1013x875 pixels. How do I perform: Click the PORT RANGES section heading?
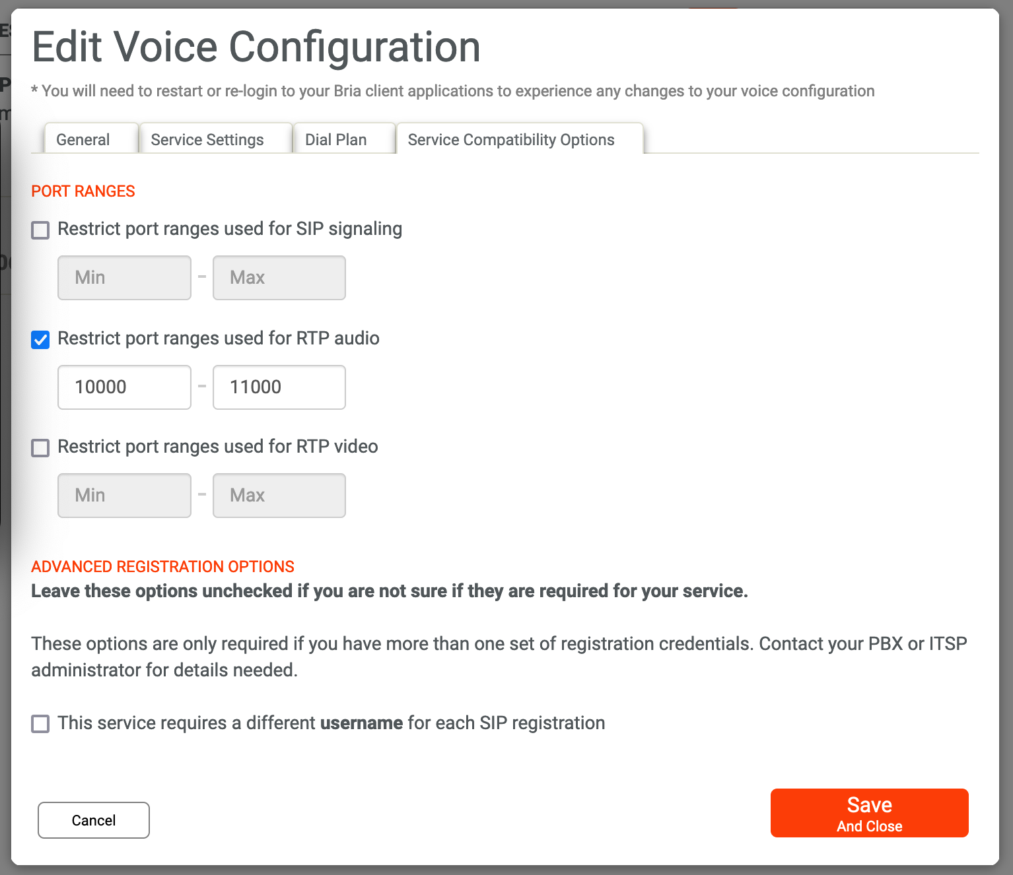83,191
